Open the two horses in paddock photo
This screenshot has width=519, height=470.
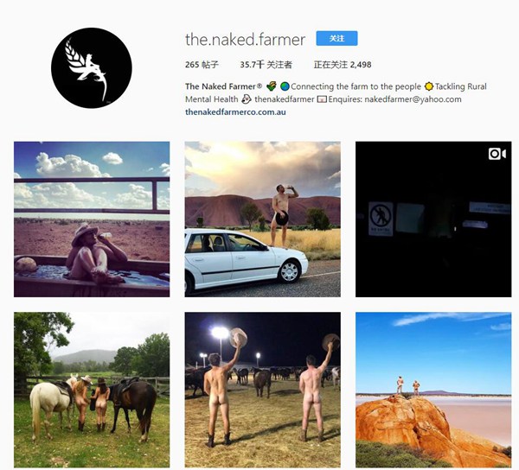point(92,390)
